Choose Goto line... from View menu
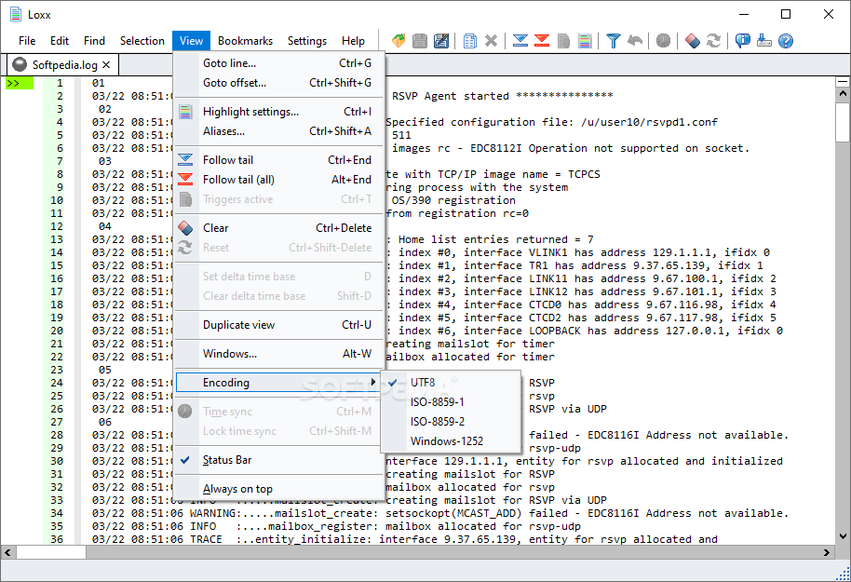851x582 pixels. coord(279,63)
